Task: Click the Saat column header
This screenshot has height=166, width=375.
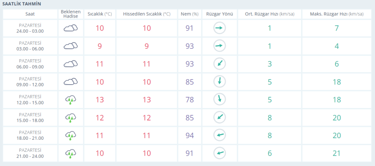Action: tap(30, 14)
